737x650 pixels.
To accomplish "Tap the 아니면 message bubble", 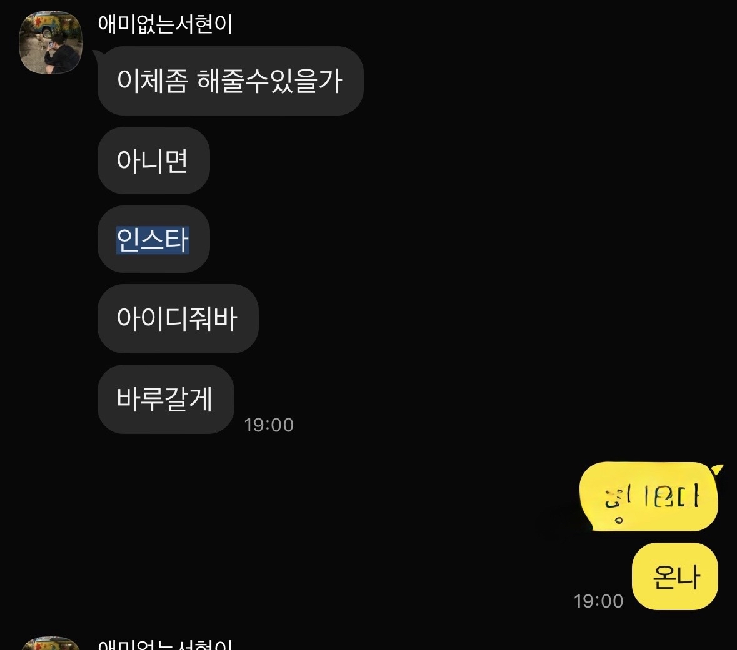I will [153, 160].
